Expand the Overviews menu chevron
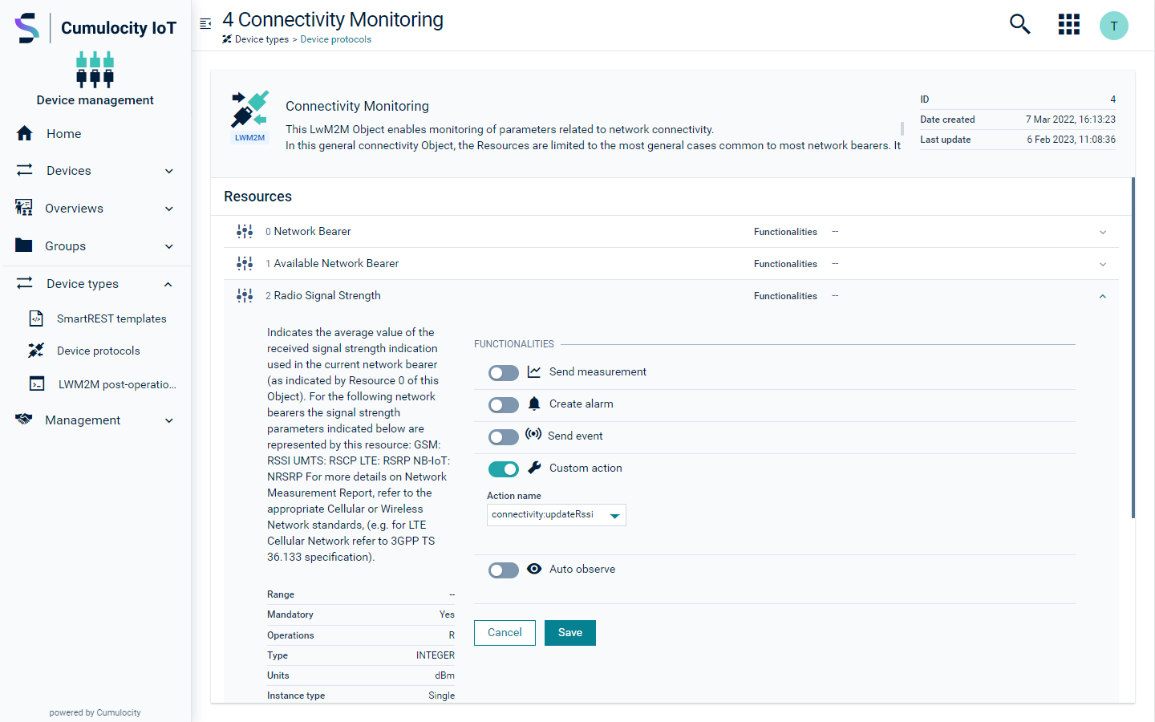 tap(169, 209)
